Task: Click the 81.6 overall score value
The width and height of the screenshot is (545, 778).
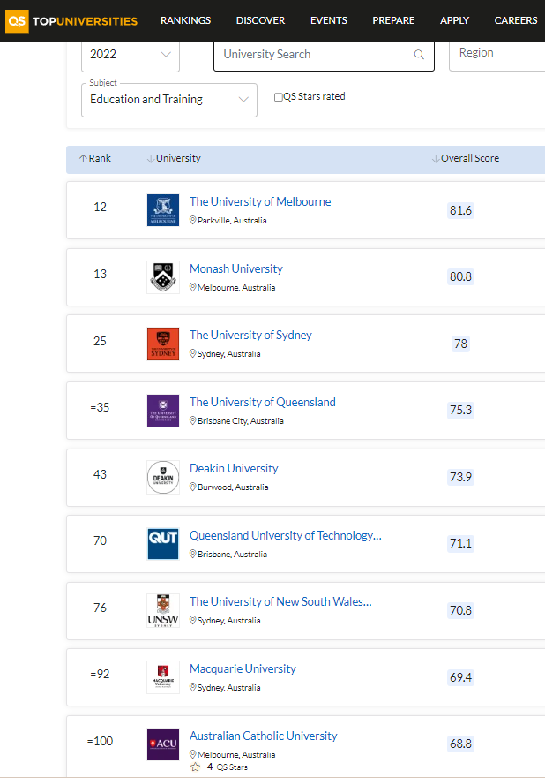Action: tap(460, 210)
